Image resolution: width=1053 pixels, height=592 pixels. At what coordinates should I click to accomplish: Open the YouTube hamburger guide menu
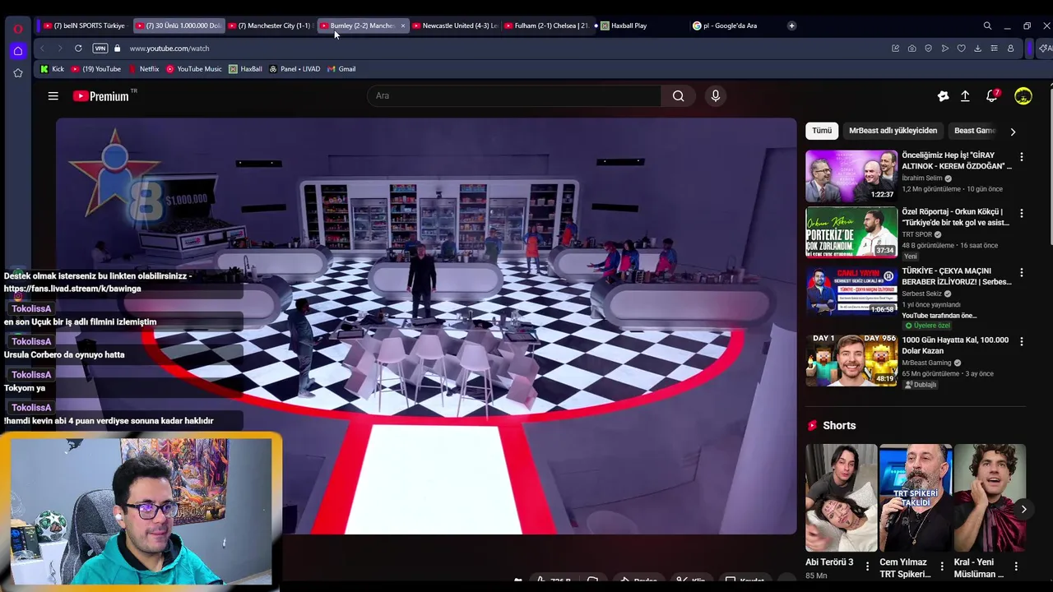tap(53, 96)
